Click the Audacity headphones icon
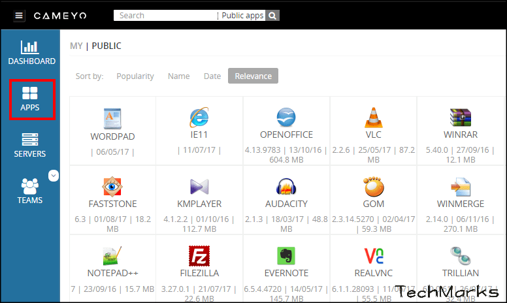 [286, 187]
